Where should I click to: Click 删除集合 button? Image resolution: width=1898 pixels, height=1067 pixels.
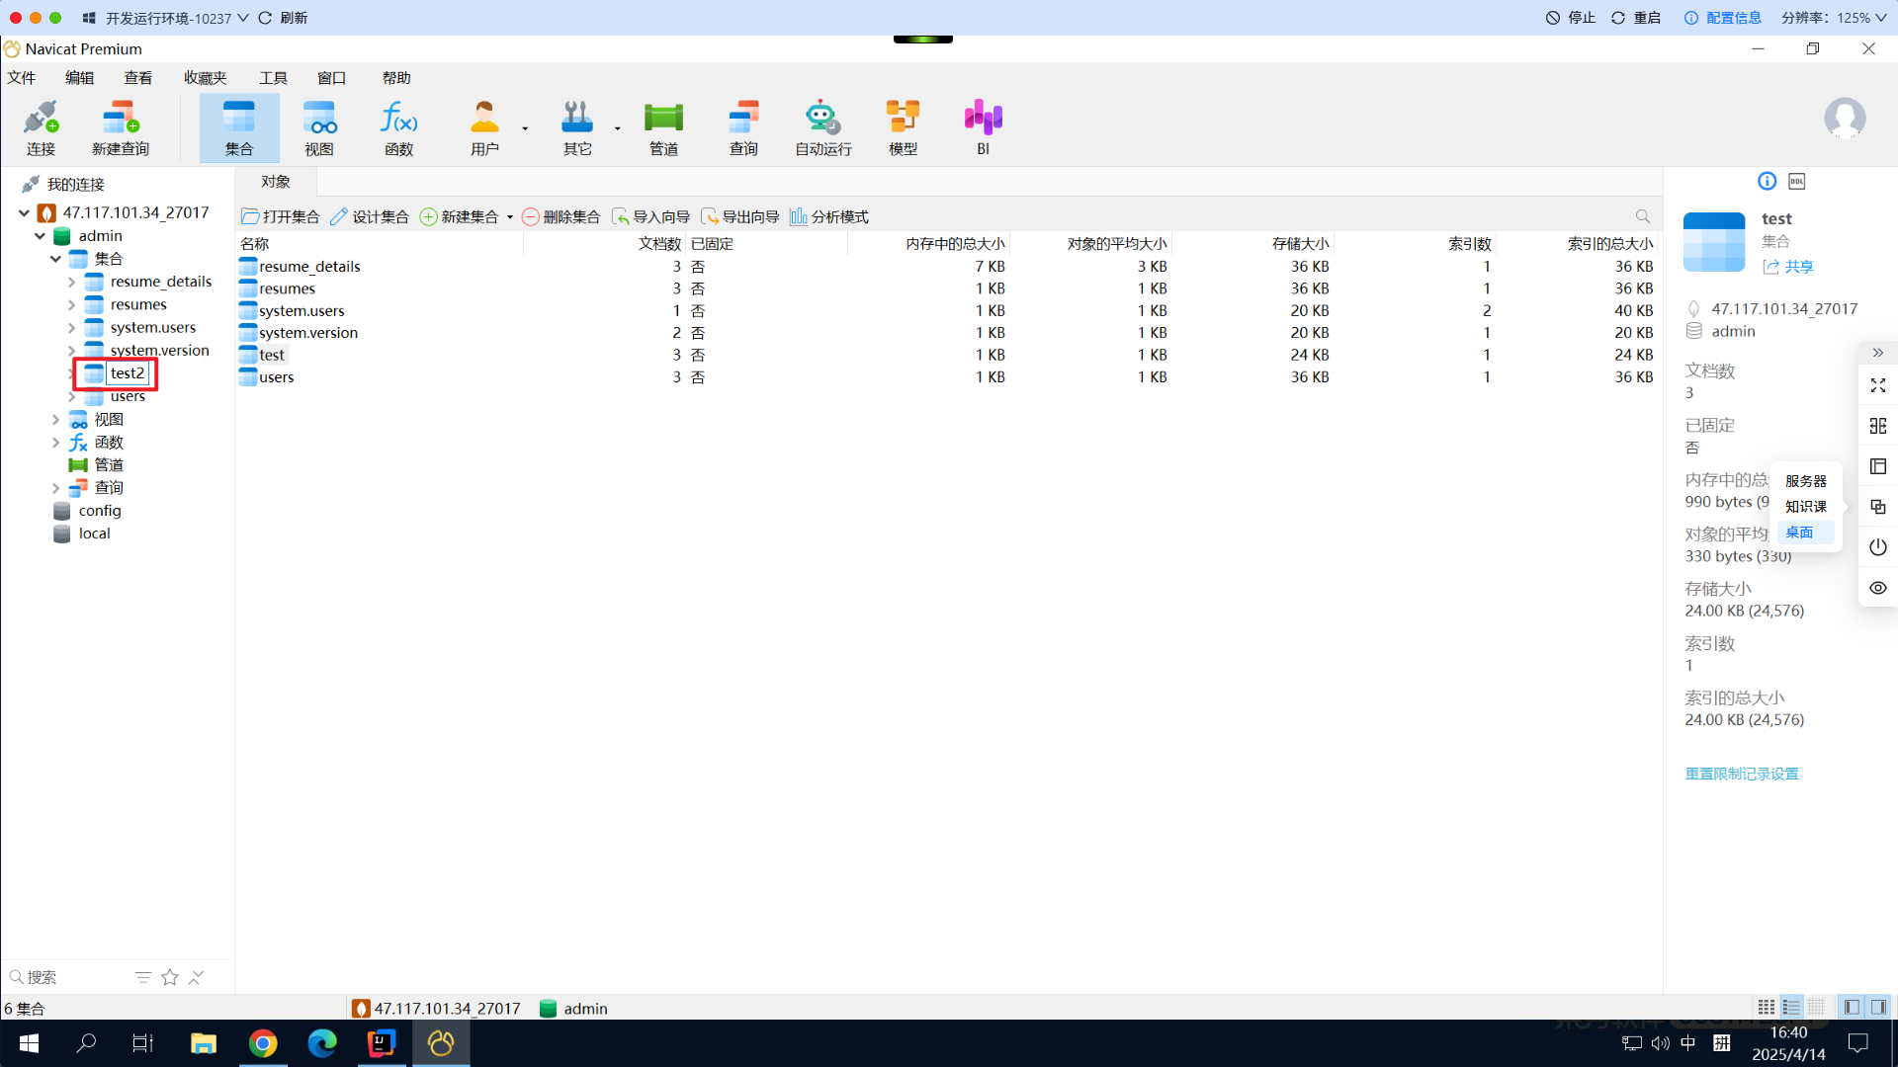tap(561, 216)
